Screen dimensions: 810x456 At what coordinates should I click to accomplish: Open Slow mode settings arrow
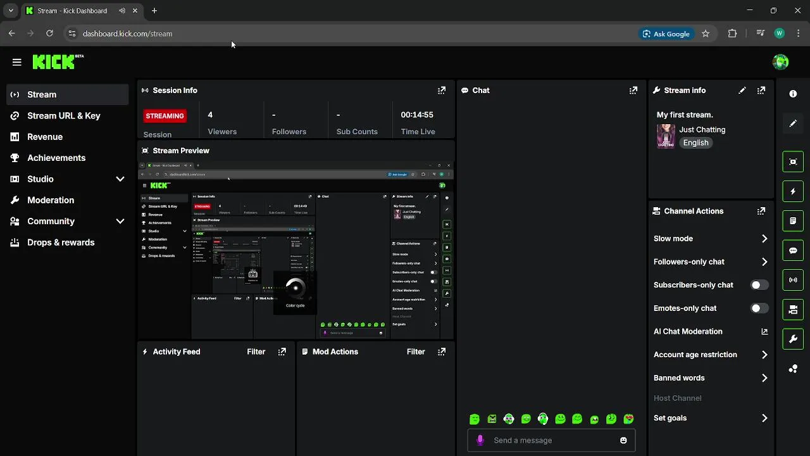(764, 239)
